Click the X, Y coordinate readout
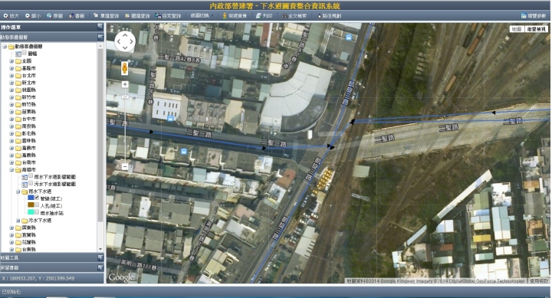Viewport: 552px width, 298px height. pos(38,278)
